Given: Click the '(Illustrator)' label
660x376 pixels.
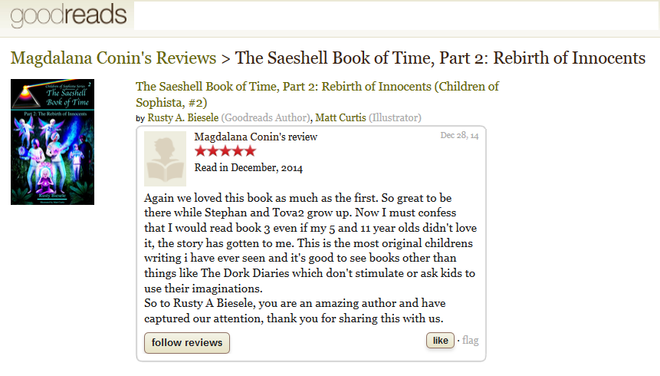Looking at the screenshot, I should (395, 117).
